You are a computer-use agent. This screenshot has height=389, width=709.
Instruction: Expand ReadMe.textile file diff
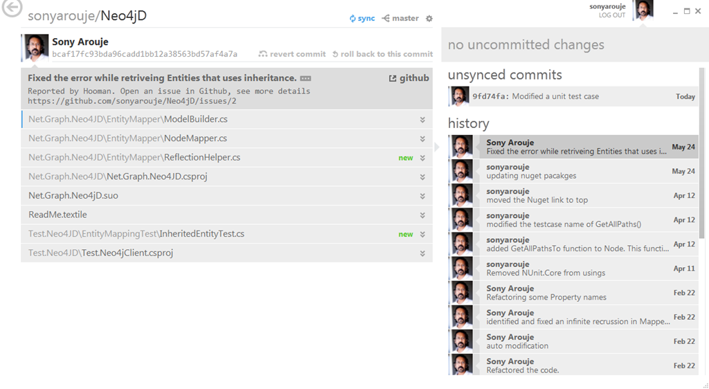[422, 215]
